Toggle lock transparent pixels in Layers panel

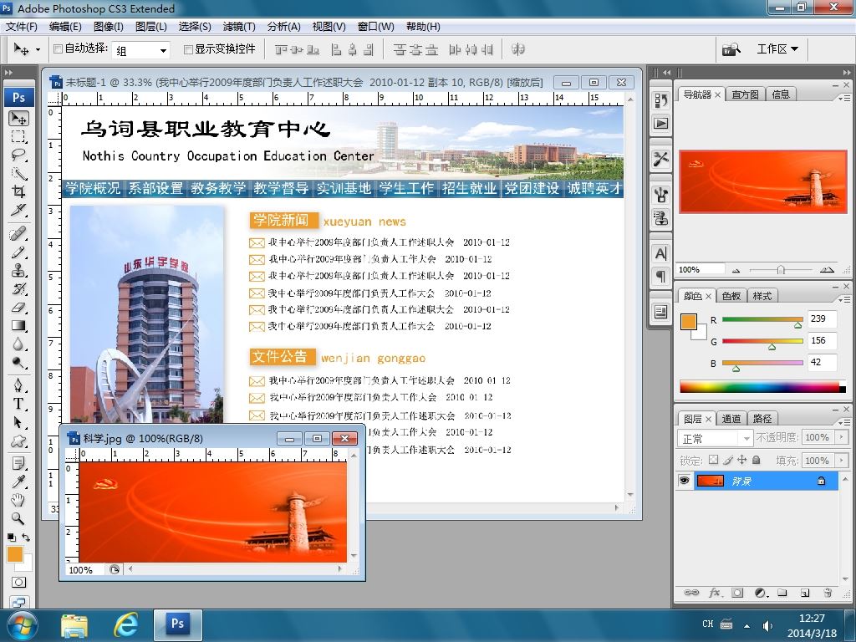tap(714, 460)
